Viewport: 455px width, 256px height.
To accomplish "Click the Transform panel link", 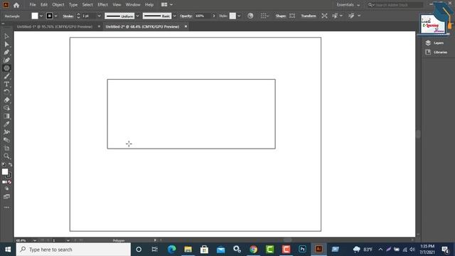I will [x=309, y=16].
